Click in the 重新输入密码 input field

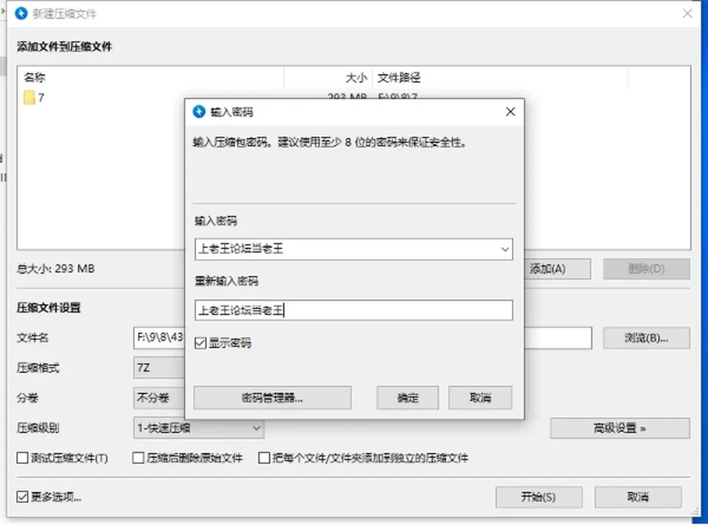[x=353, y=310]
